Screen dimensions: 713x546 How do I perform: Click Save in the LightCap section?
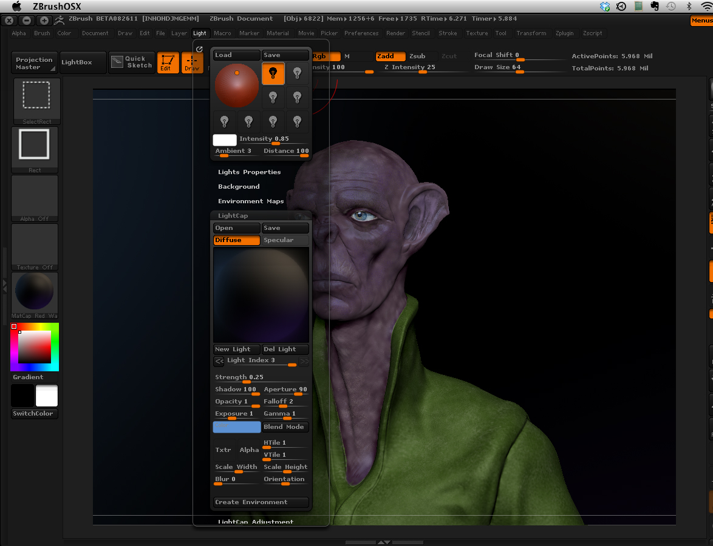(285, 227)
